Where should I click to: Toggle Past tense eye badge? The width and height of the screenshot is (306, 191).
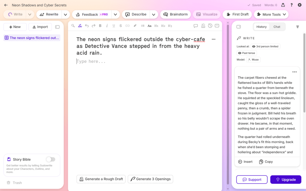(247, 53)
